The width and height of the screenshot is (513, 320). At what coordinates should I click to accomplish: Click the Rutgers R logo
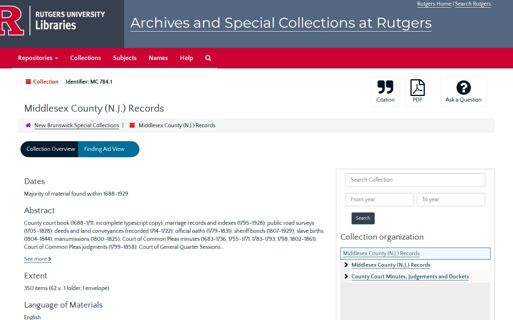(x=12, y=20)
